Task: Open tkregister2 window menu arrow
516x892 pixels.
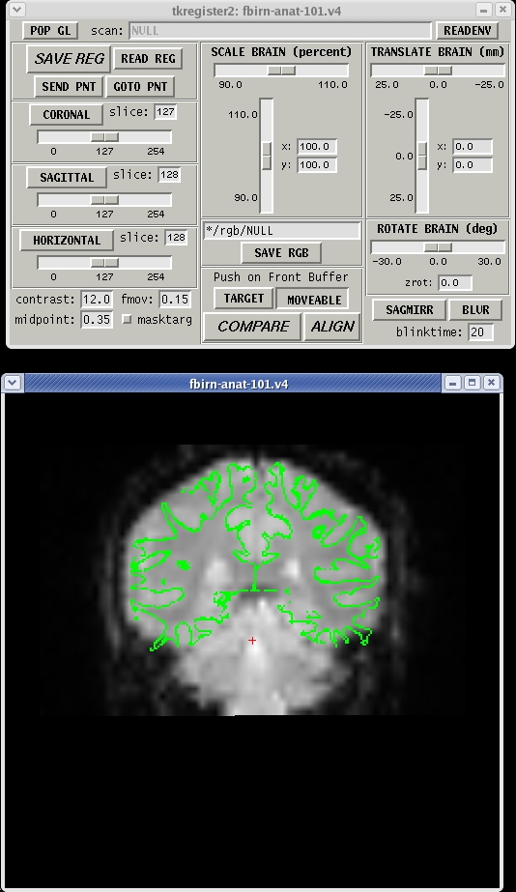Action: click(x=17, y=10)
